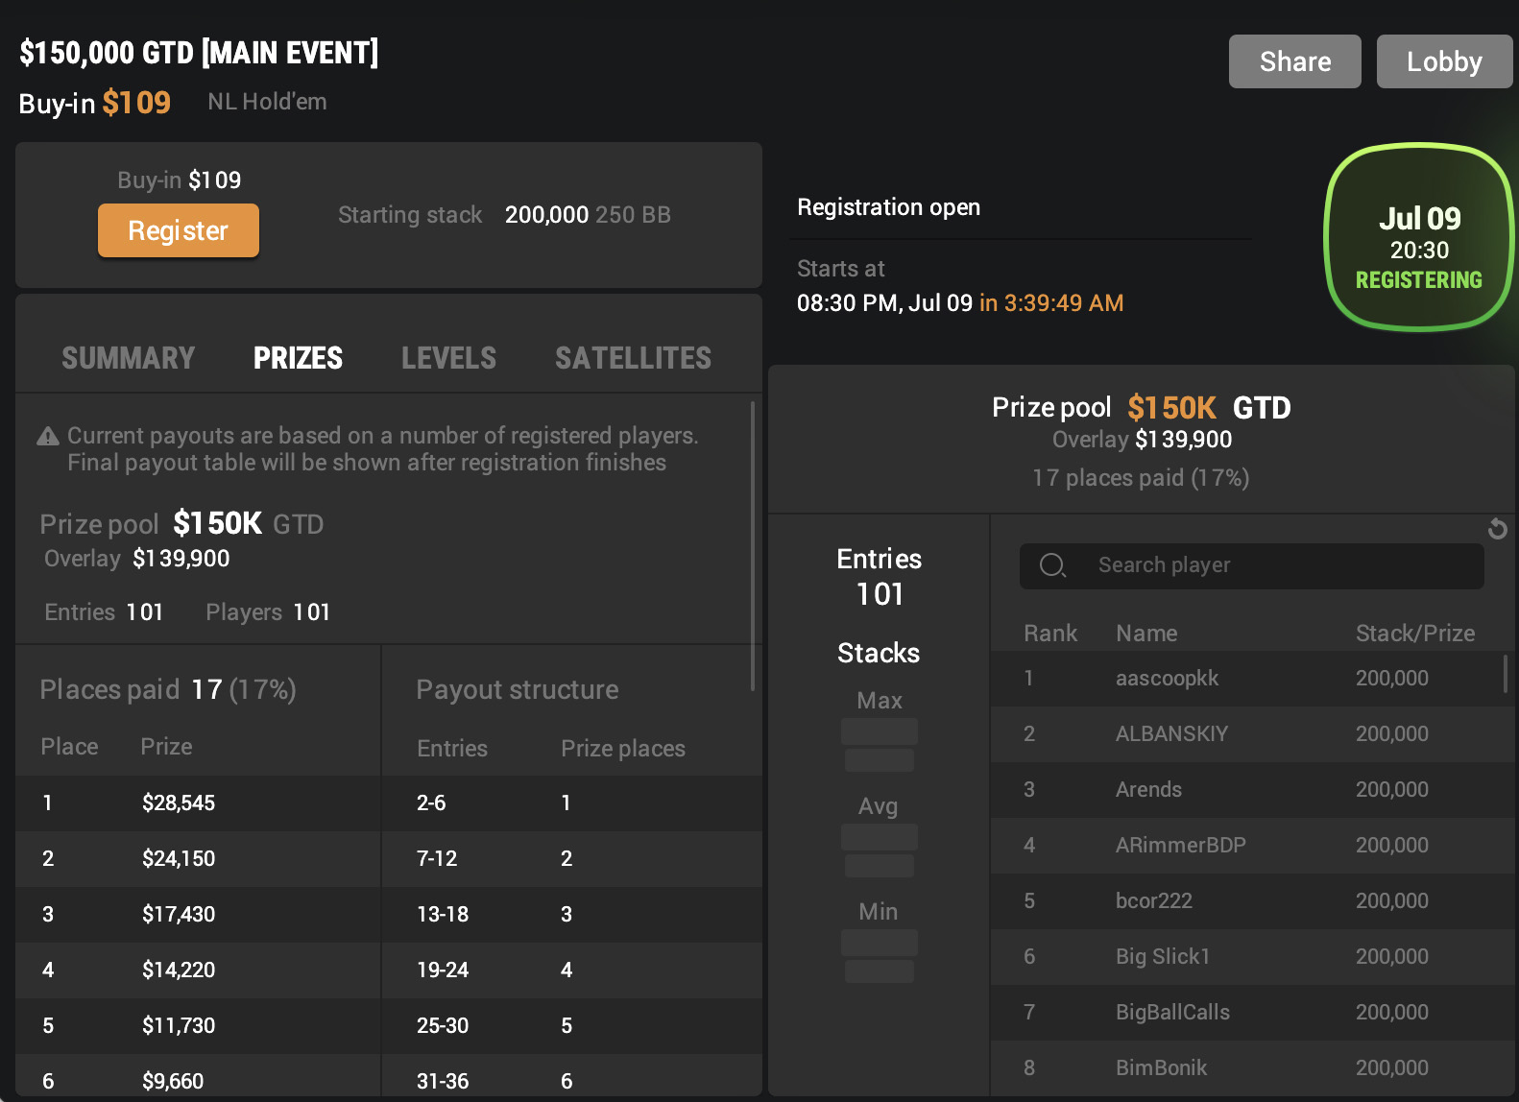This screenshot has height=1102, width=1519.
Task: Click player BigBallCalls in the list
Action: pos(1172,1013)
